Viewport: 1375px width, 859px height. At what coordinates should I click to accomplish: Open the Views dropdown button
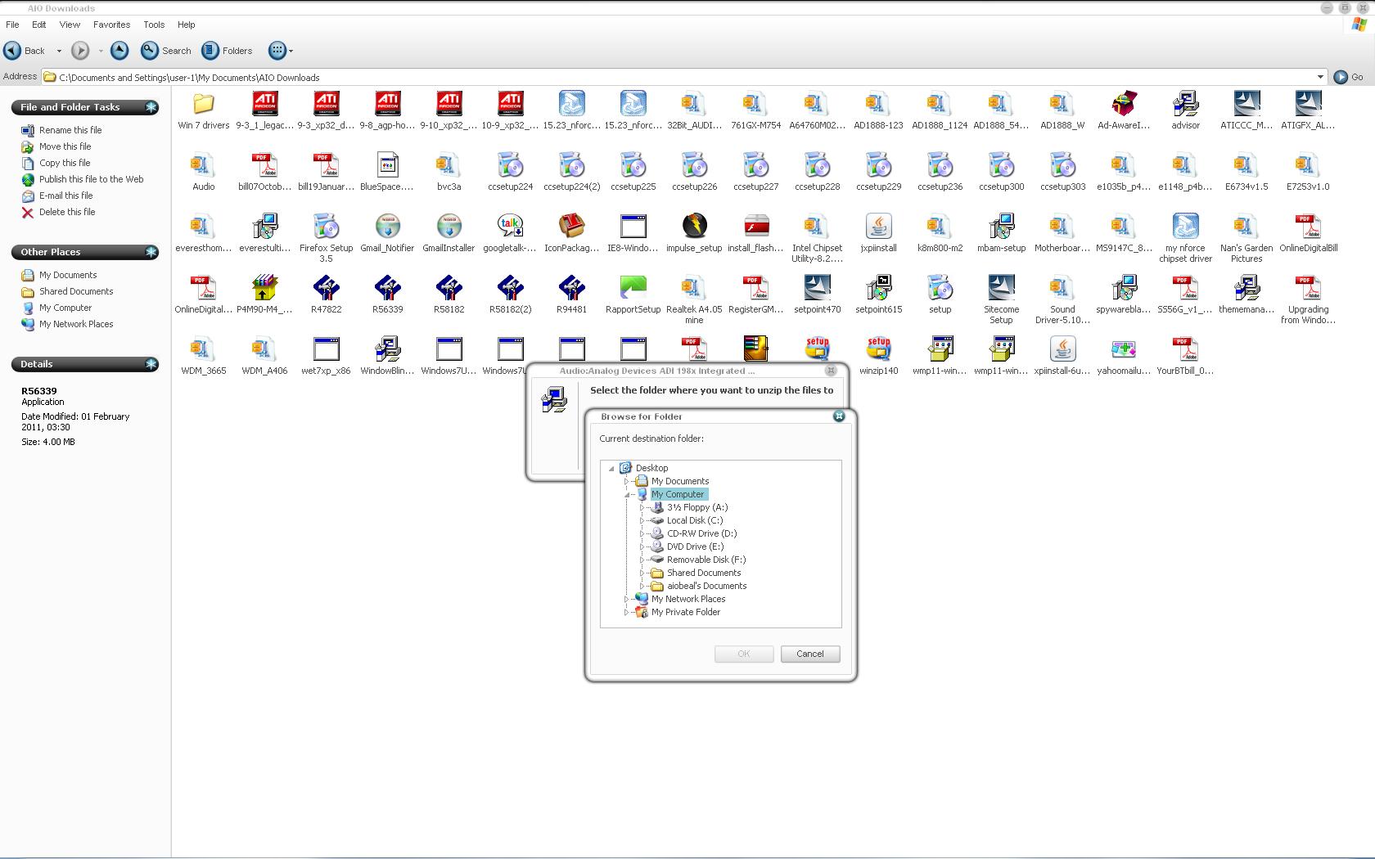[x=281, y=51]
